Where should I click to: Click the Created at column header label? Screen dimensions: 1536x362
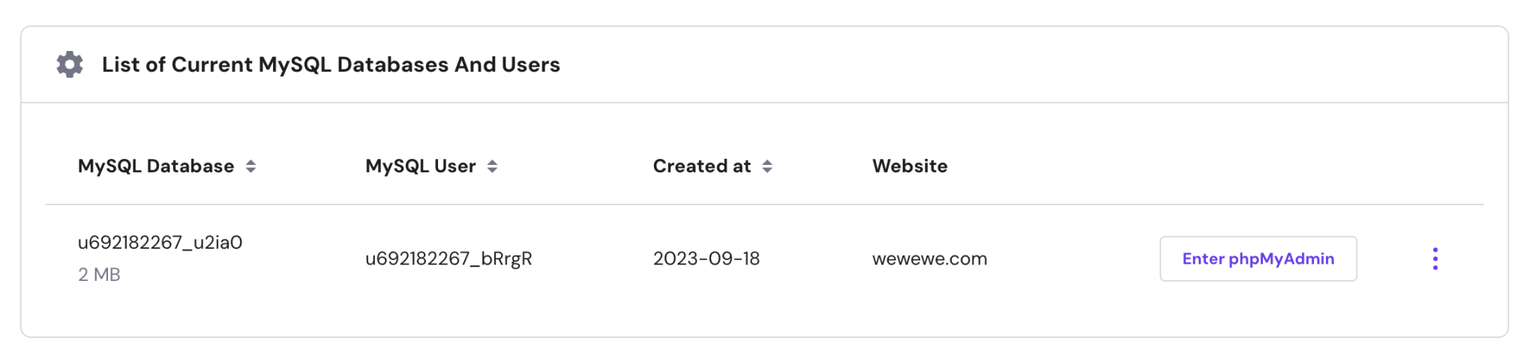701,166
